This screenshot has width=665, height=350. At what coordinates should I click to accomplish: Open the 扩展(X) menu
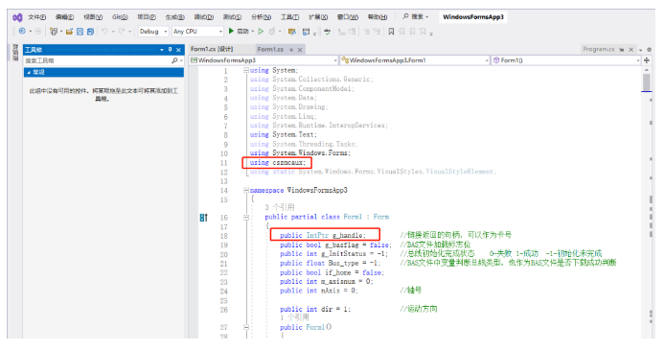pos(318,17)
